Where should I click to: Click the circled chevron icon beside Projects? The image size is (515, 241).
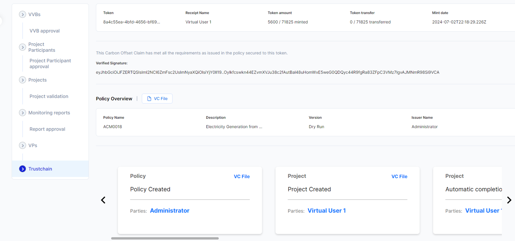22,80
